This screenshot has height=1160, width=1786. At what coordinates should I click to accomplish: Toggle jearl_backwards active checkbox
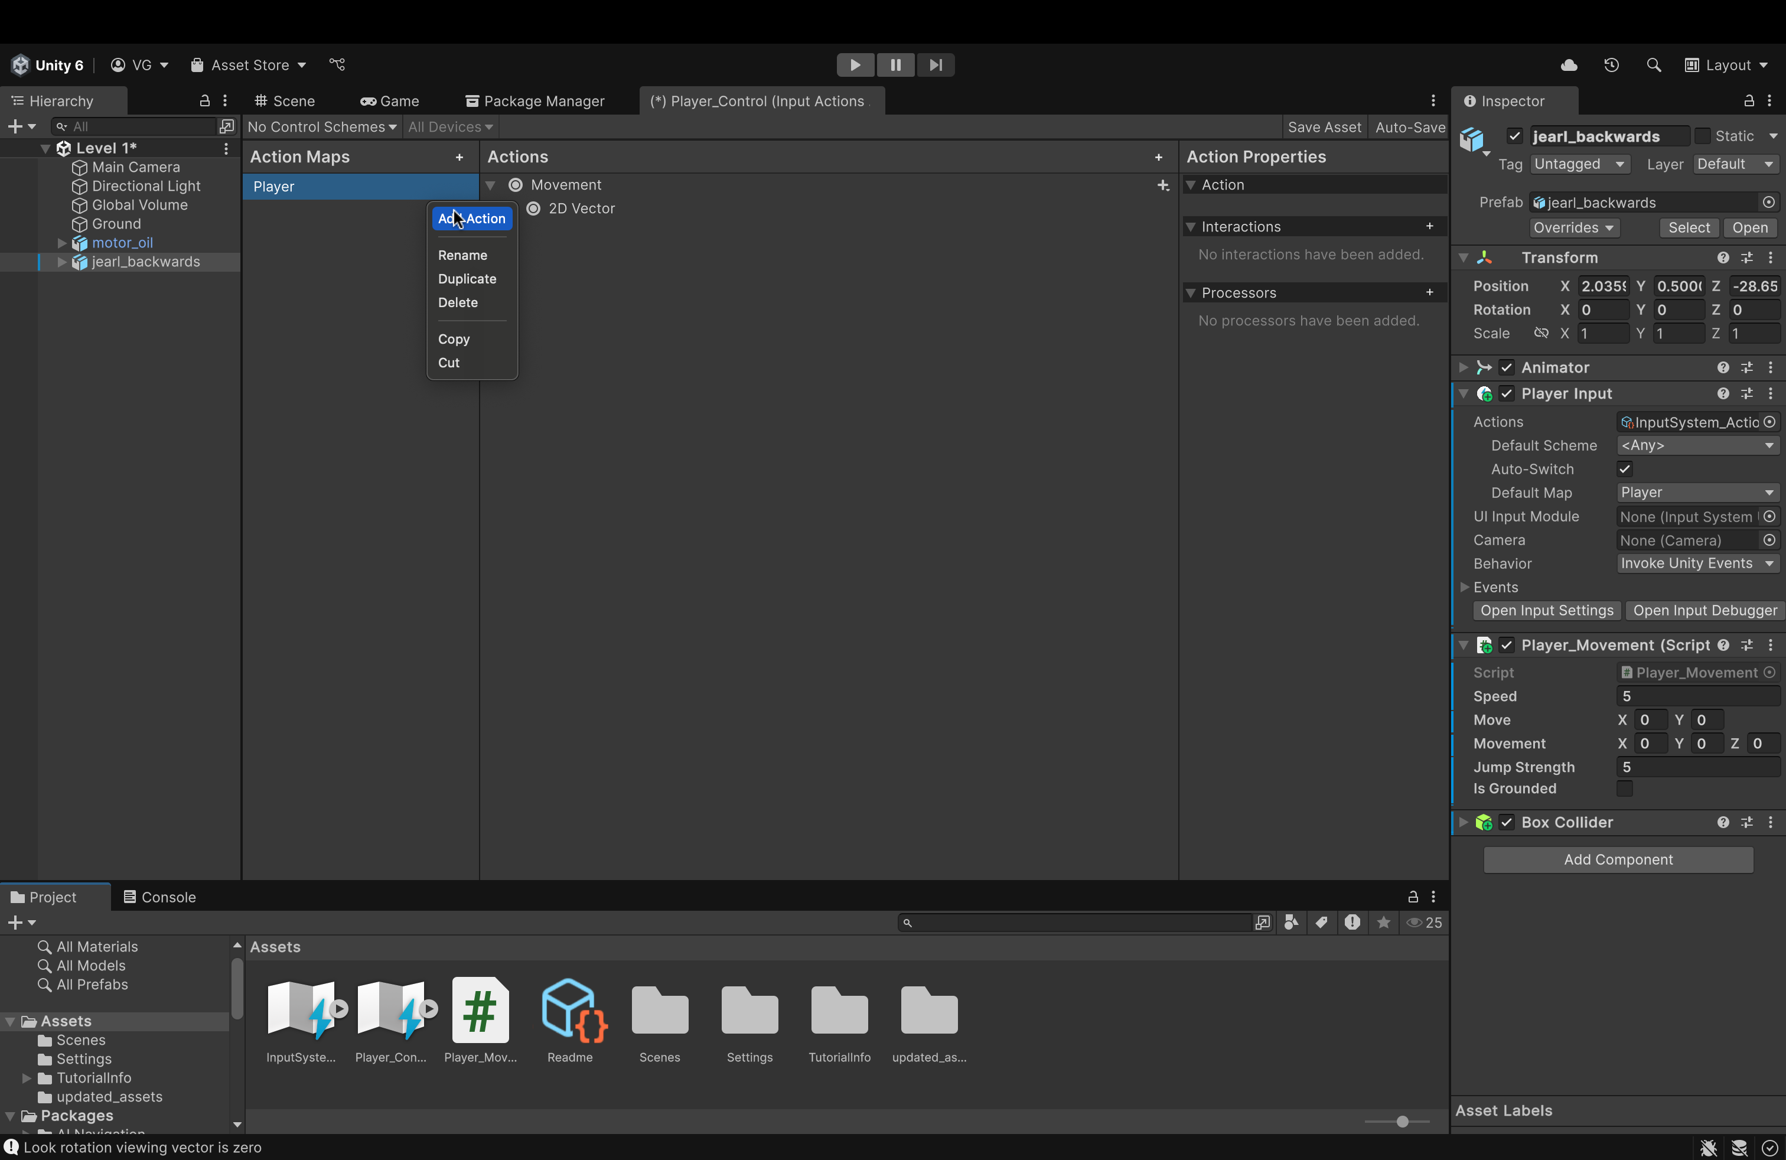pos(1514,136)
